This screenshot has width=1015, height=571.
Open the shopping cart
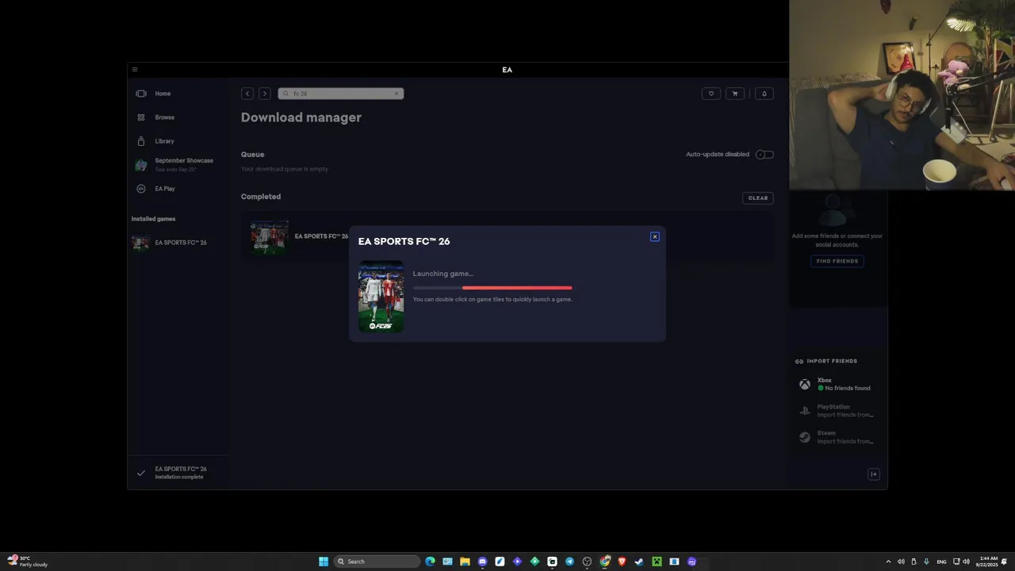click(735, 94)
